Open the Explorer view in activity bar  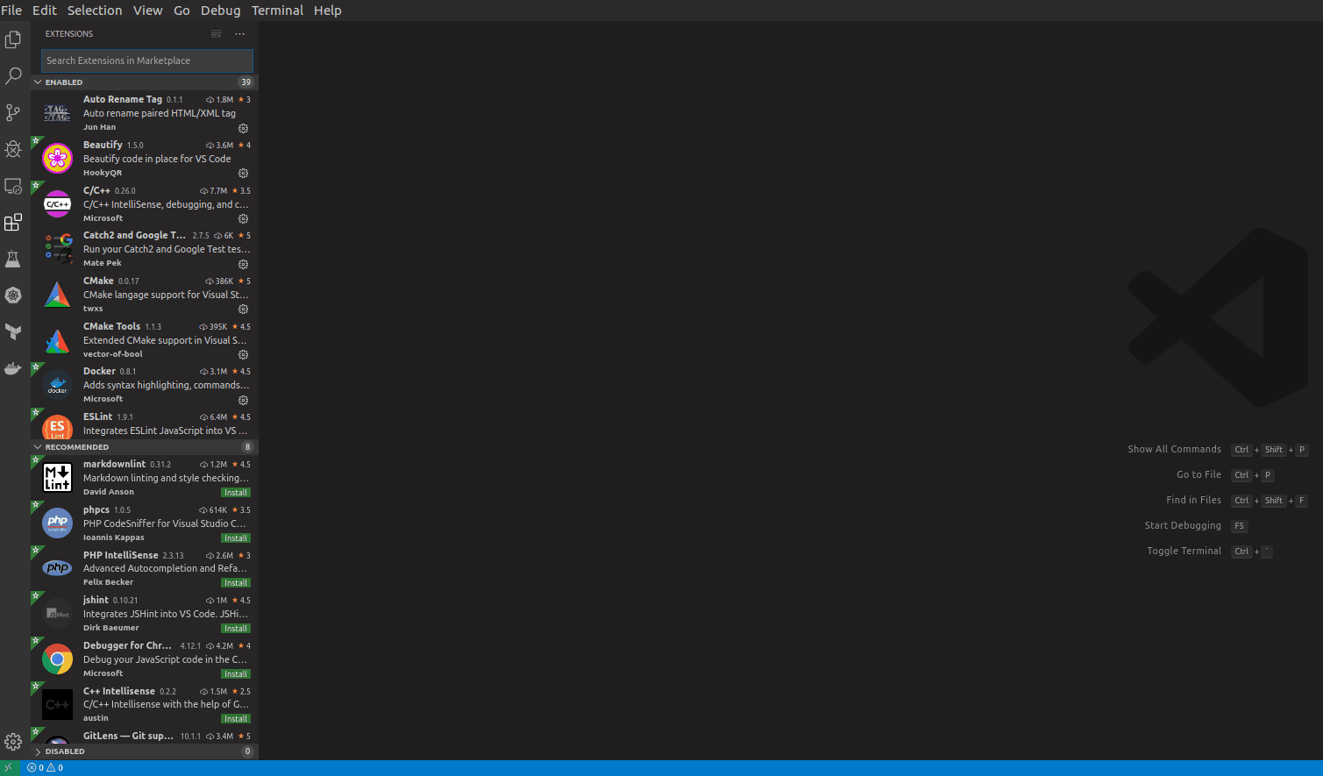13,39
